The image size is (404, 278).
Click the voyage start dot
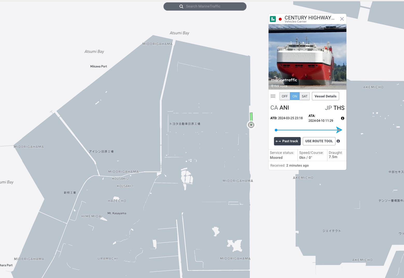click(x=276, y=130)
